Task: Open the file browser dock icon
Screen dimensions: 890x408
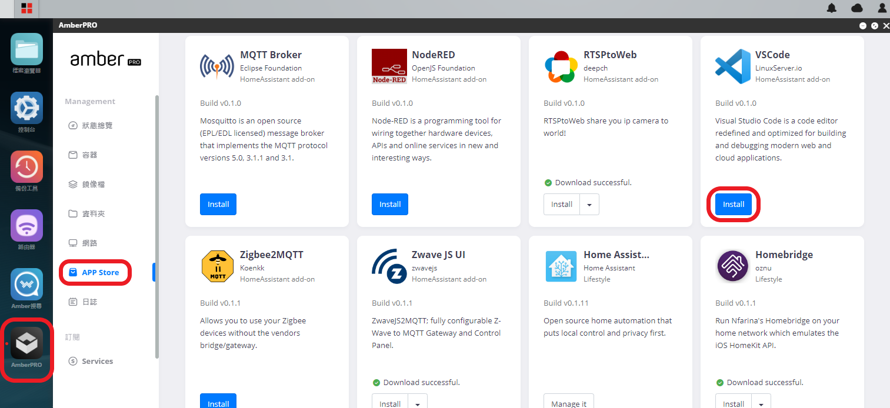Action: pyautogui.click(x=26, y=49)
